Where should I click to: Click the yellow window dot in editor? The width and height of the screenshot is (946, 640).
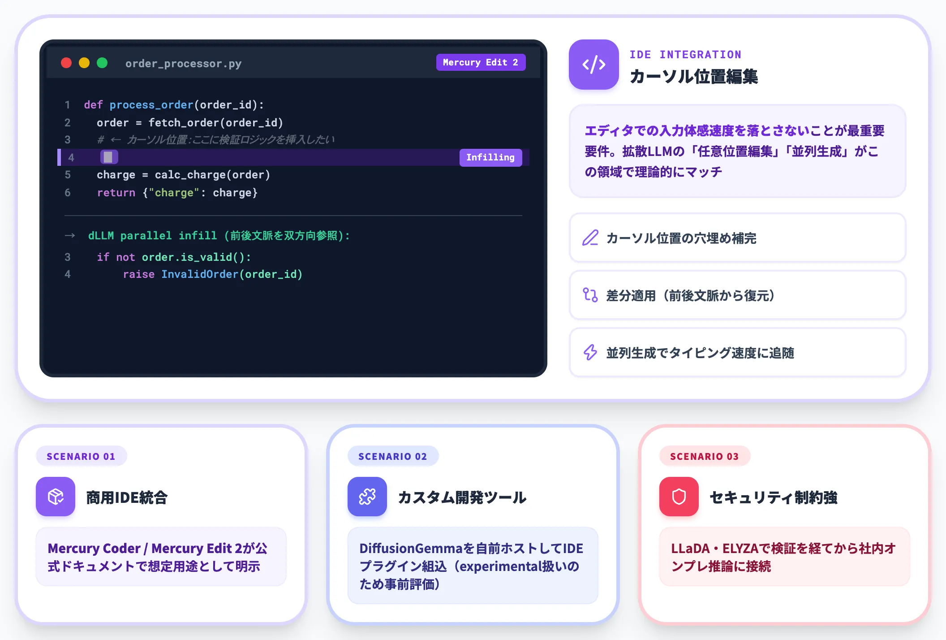(x=84, y=63)
